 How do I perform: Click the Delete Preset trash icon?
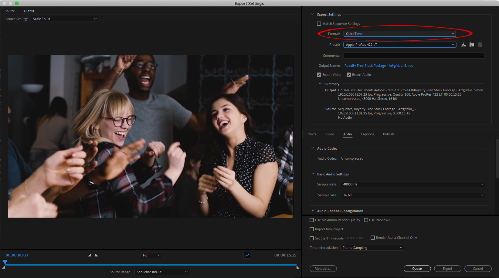point(480,45)
